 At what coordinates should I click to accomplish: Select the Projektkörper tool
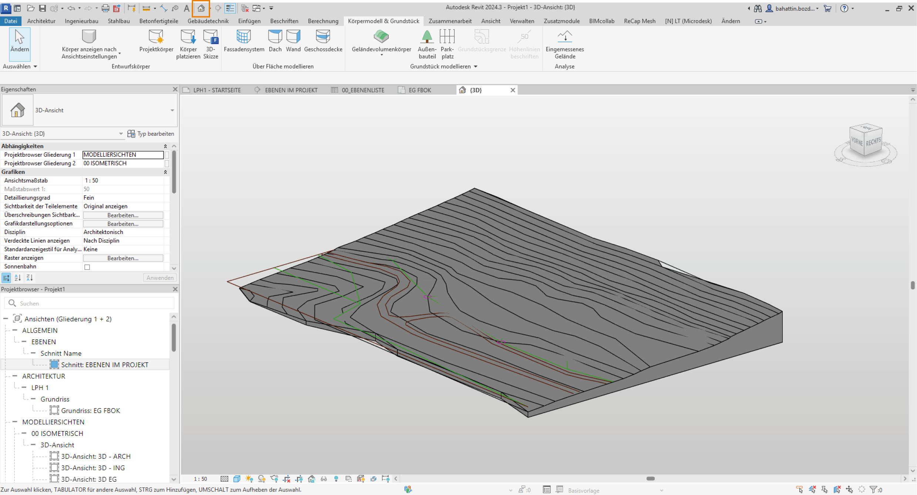(x=156, y=41)
